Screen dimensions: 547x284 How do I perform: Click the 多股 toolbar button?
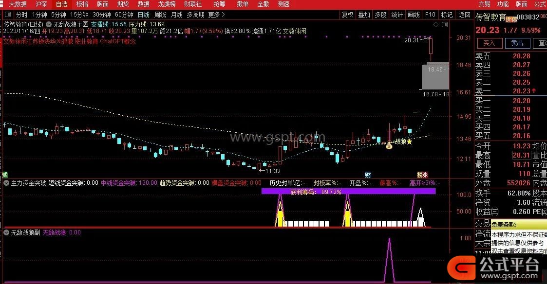[x=380, y=15]
